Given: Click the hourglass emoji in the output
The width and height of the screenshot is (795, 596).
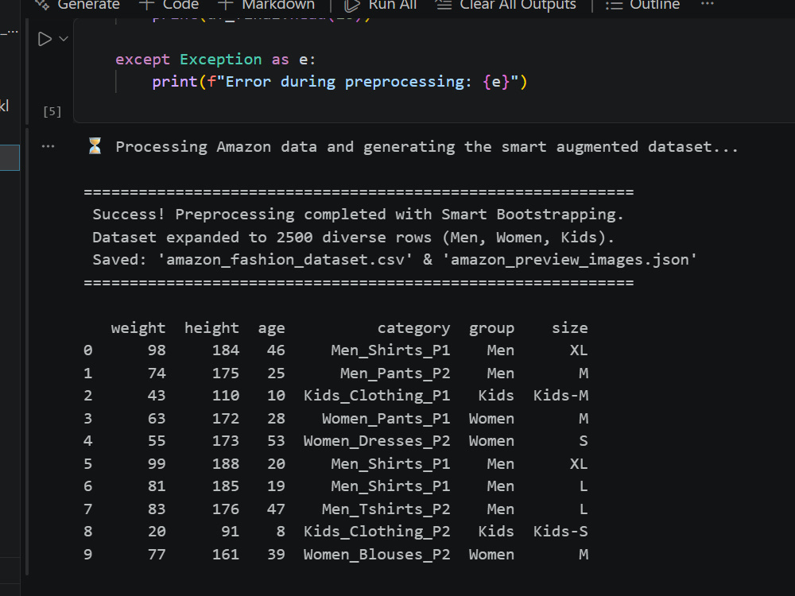Looking at the screenshot, I should 95,146.
